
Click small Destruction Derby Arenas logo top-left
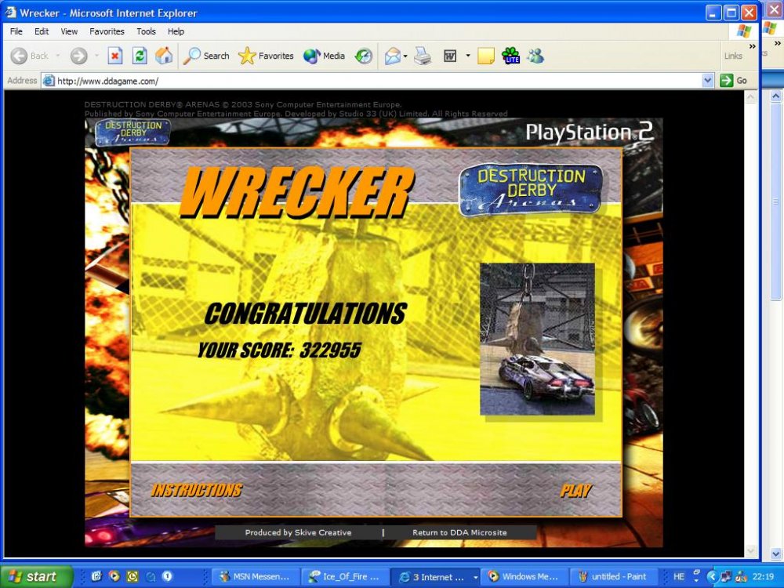133,132
